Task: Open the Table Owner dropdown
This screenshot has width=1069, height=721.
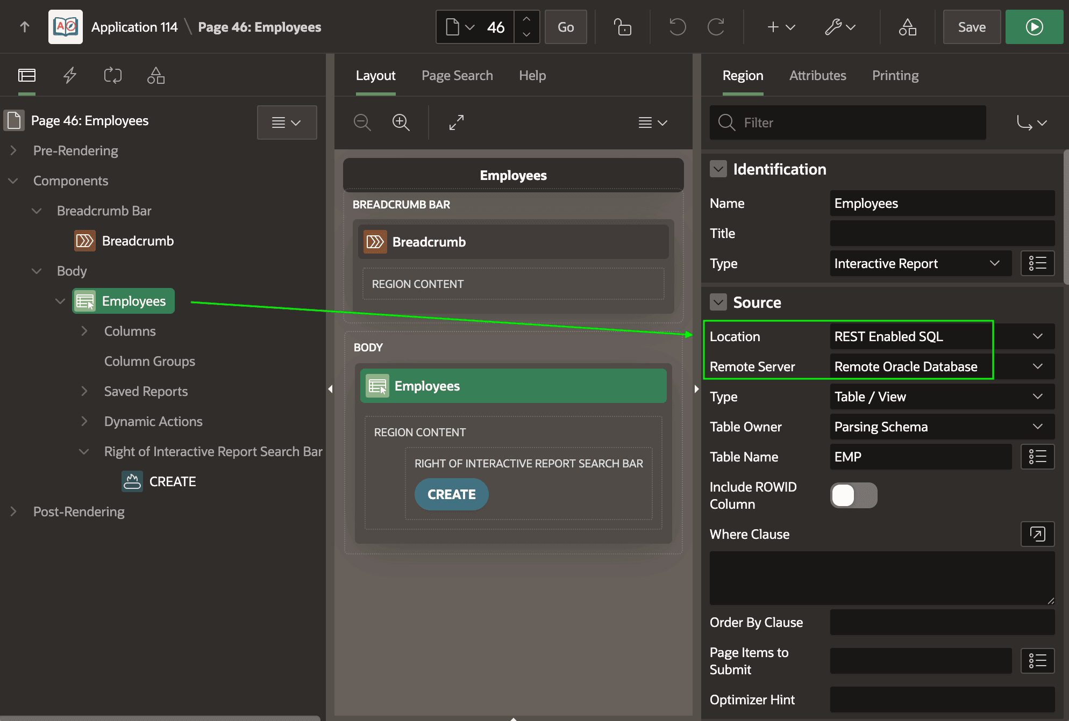Action: tap(942, 427)
